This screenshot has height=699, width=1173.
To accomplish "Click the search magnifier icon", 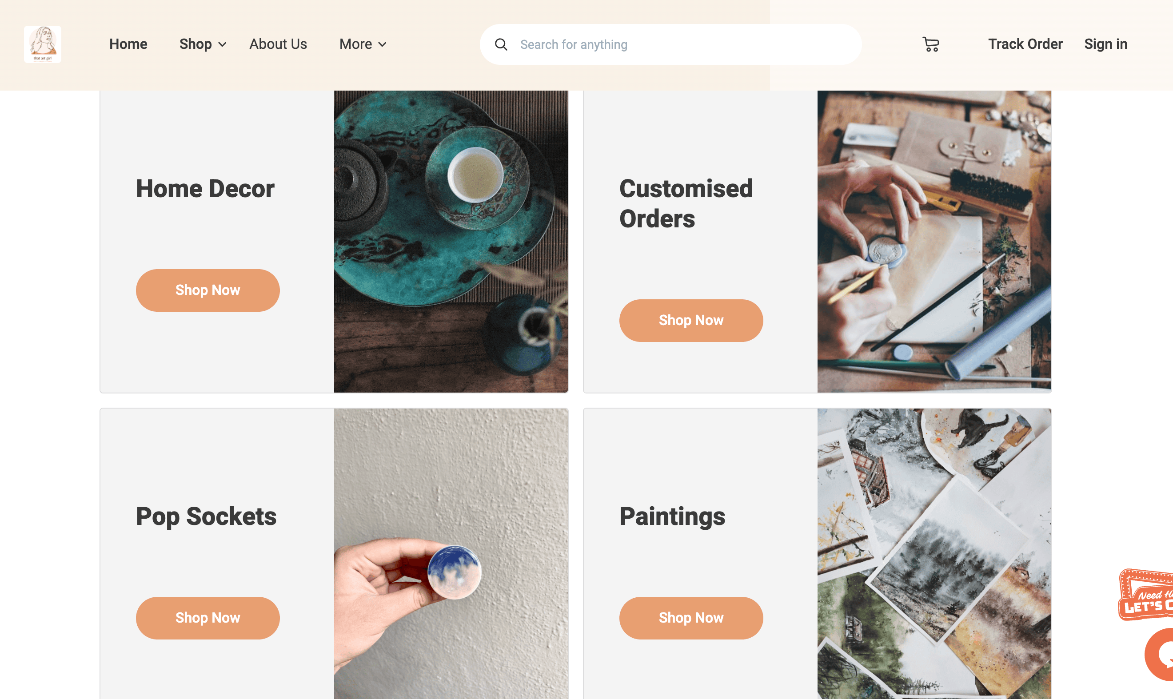I will point(500,44).
